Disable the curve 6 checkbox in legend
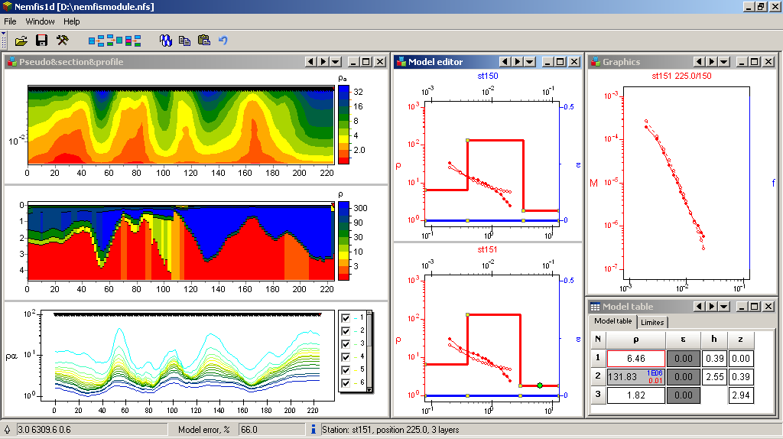 (x=346, y=382)
